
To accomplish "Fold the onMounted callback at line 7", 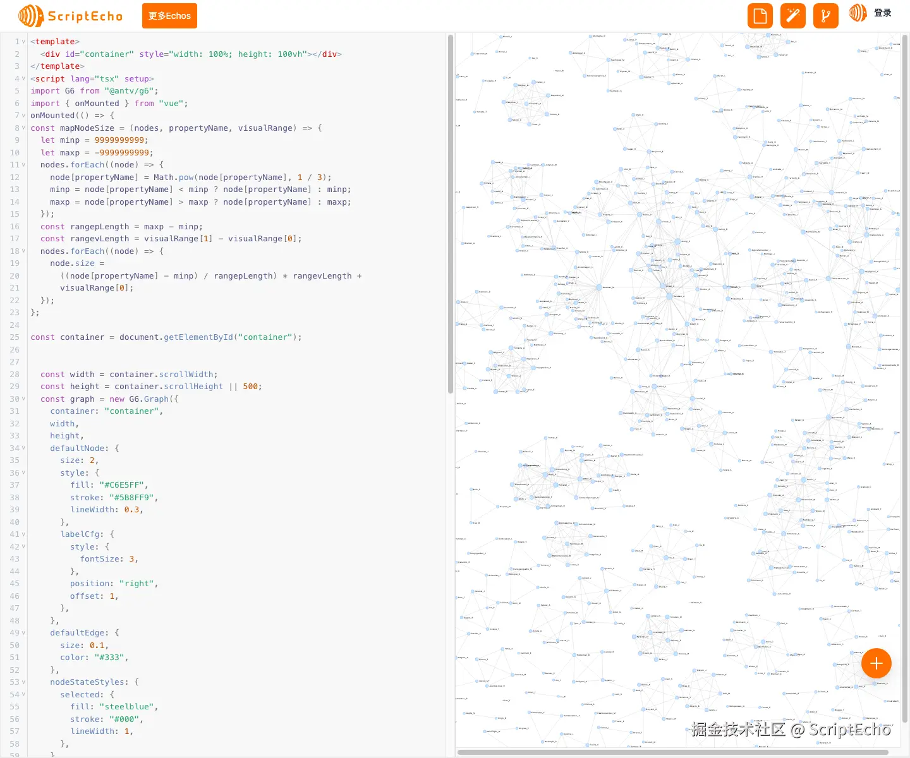I will point(24,116).
